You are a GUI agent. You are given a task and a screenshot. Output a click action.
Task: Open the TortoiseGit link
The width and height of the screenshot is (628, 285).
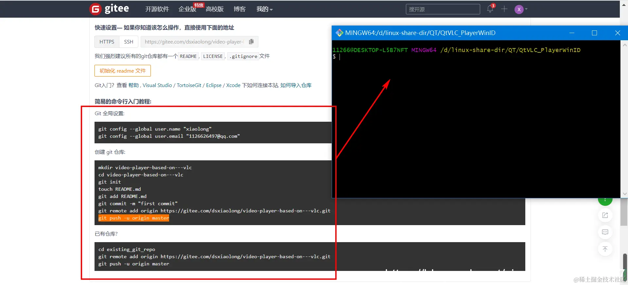(189, 85)
